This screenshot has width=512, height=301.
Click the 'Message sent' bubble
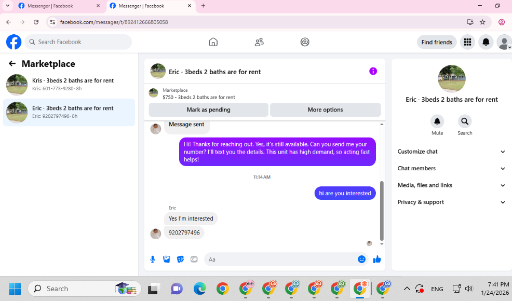tap(186, 126)
